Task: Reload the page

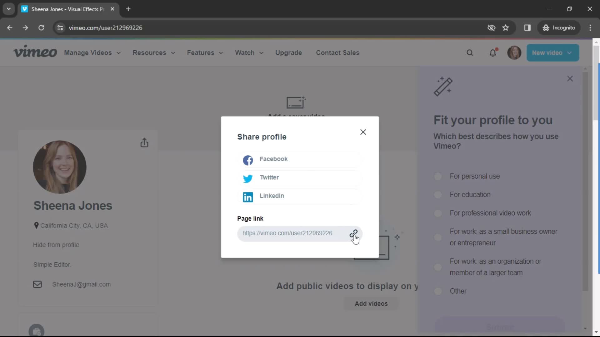Action: point(41,28)
